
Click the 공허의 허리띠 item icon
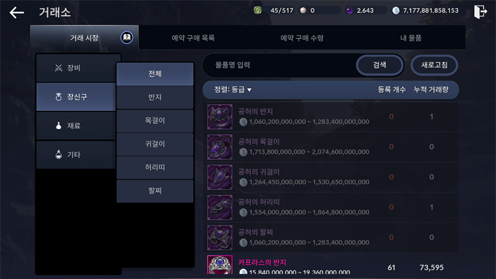pyautogui.click(x=220, y=208)
